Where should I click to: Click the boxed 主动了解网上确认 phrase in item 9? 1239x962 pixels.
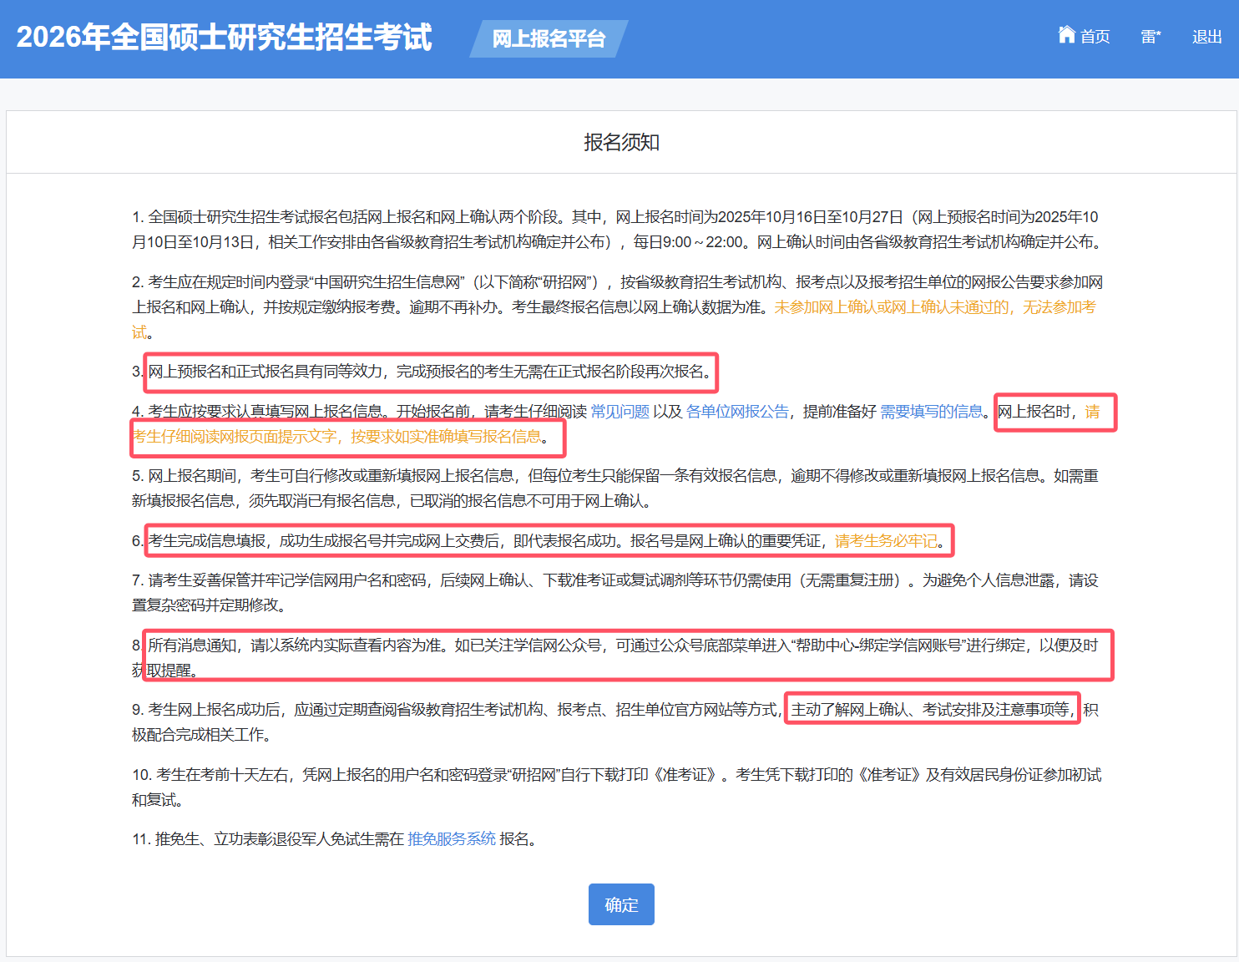coord(931,710)
